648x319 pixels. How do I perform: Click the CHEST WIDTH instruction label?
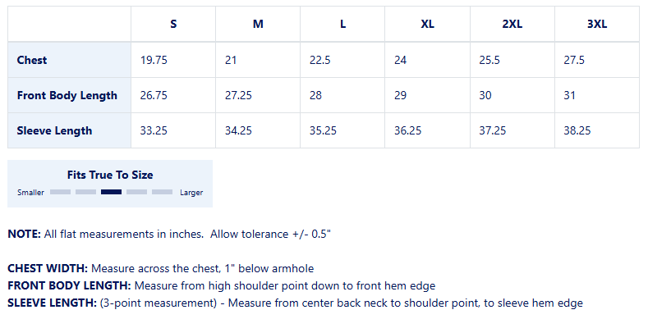coord(48,269)
